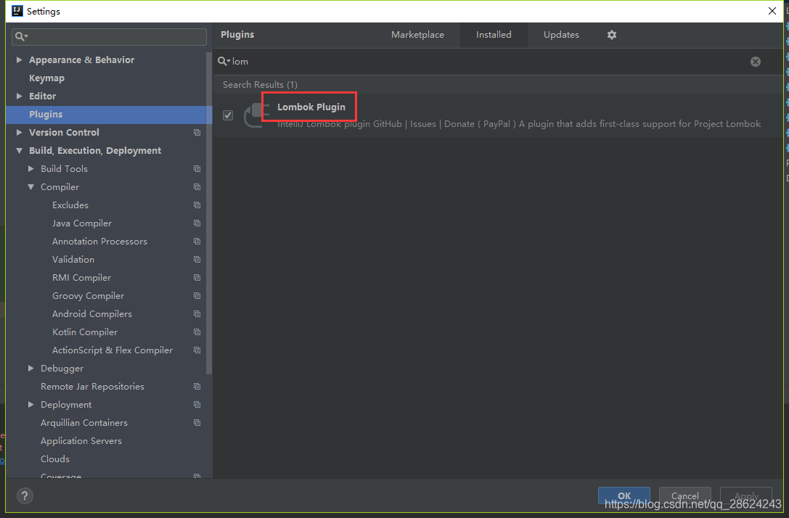
Task: Expand Appearance & Behavior section
Action: tap(19, 59)
